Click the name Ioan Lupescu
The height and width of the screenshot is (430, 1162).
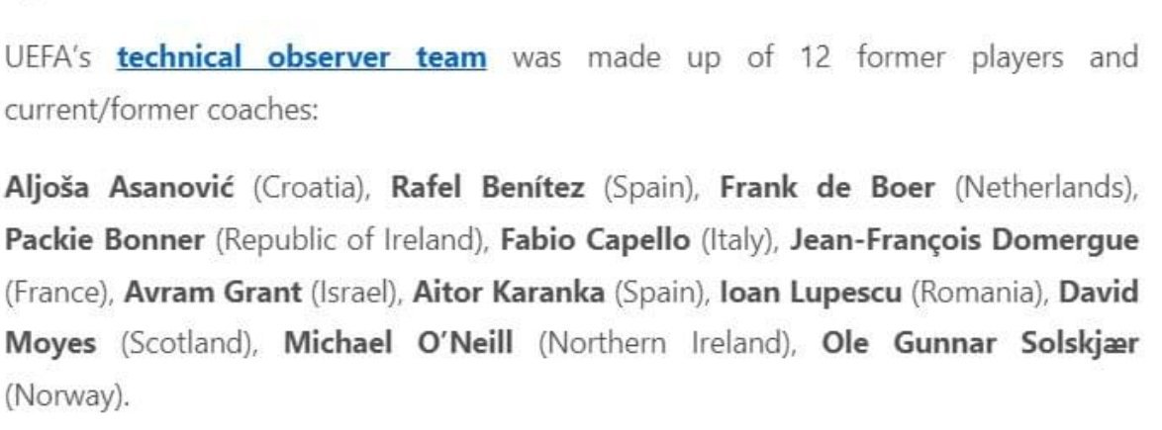click(x=811, y=293)
